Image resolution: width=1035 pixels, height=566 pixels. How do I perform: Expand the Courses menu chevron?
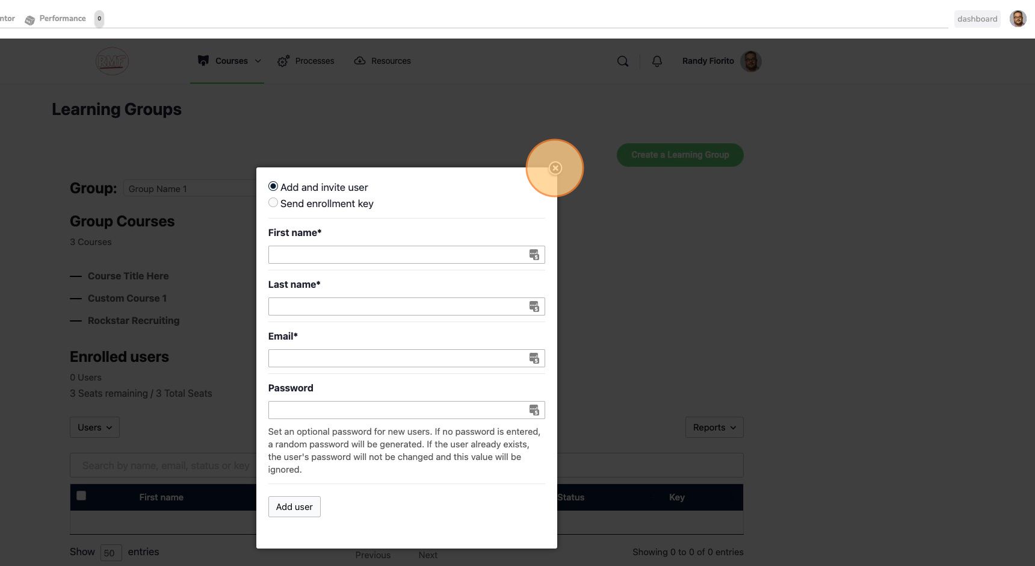[258, 61]
